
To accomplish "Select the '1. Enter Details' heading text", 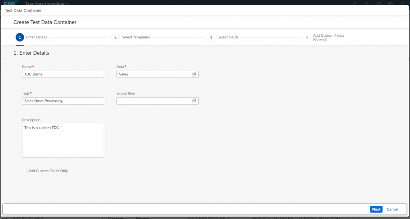I will (x=31, y=53).
